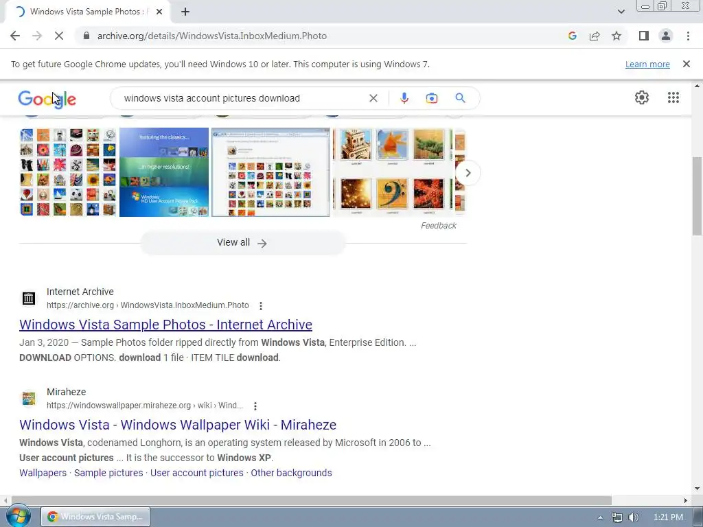Open the Windows Start menu
Screen dimensions: 703x527
pos(18,516)
